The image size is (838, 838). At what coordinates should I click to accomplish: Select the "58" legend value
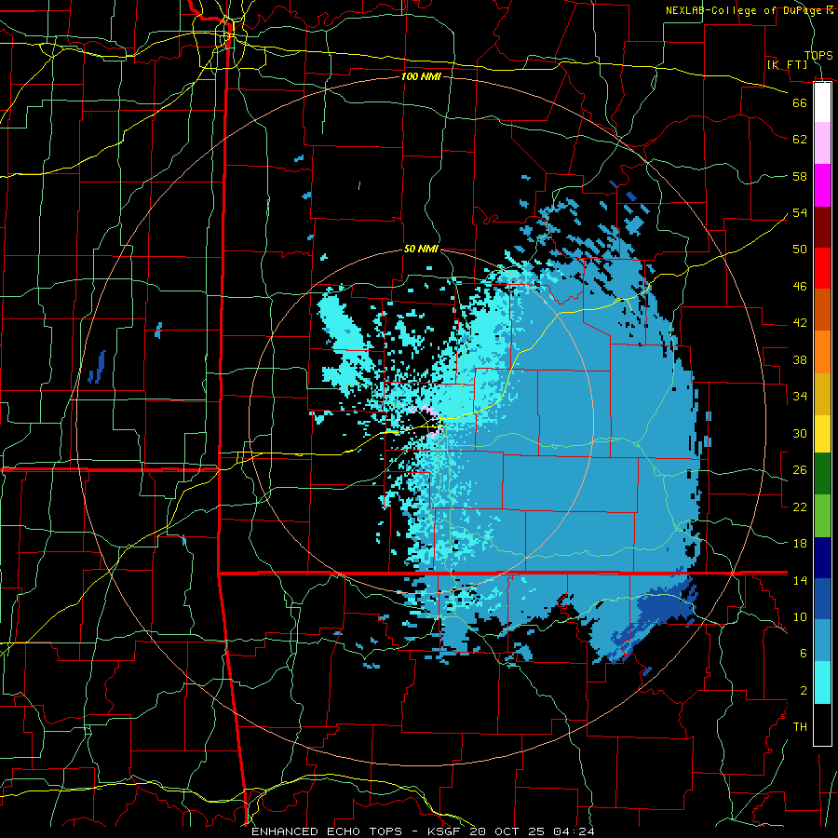[800, 176]
